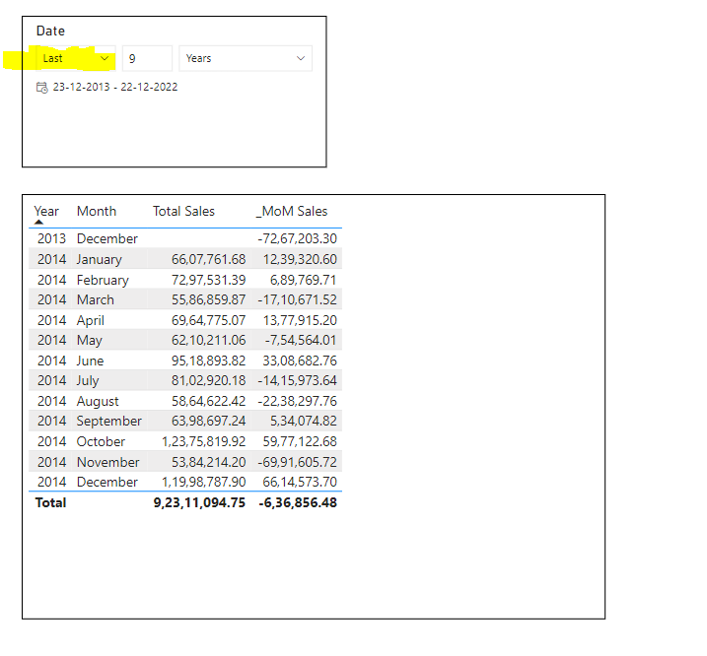This screenshot has width=707, height=656.
Task: Select May total sales 62,10,211.06
Action: (x=208, y=341)
